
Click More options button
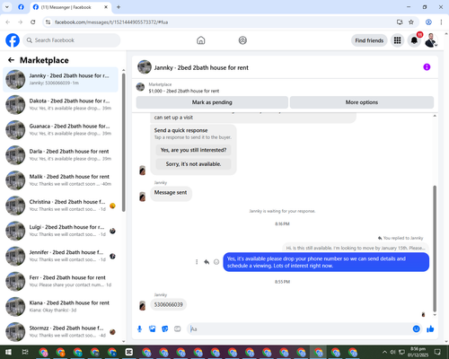click(362, 102)
